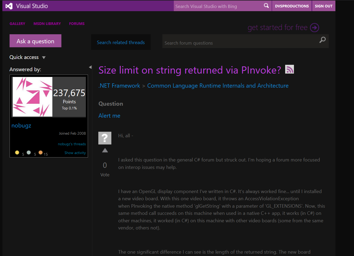
Task: Click the Alert me link
Action: point(109,116)
